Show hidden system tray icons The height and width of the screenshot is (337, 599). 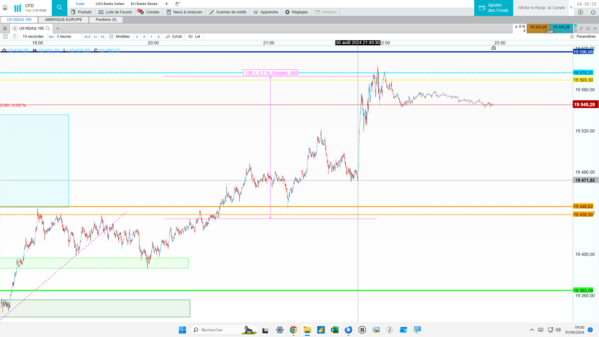pyautogui.click(x=532, y=330)
